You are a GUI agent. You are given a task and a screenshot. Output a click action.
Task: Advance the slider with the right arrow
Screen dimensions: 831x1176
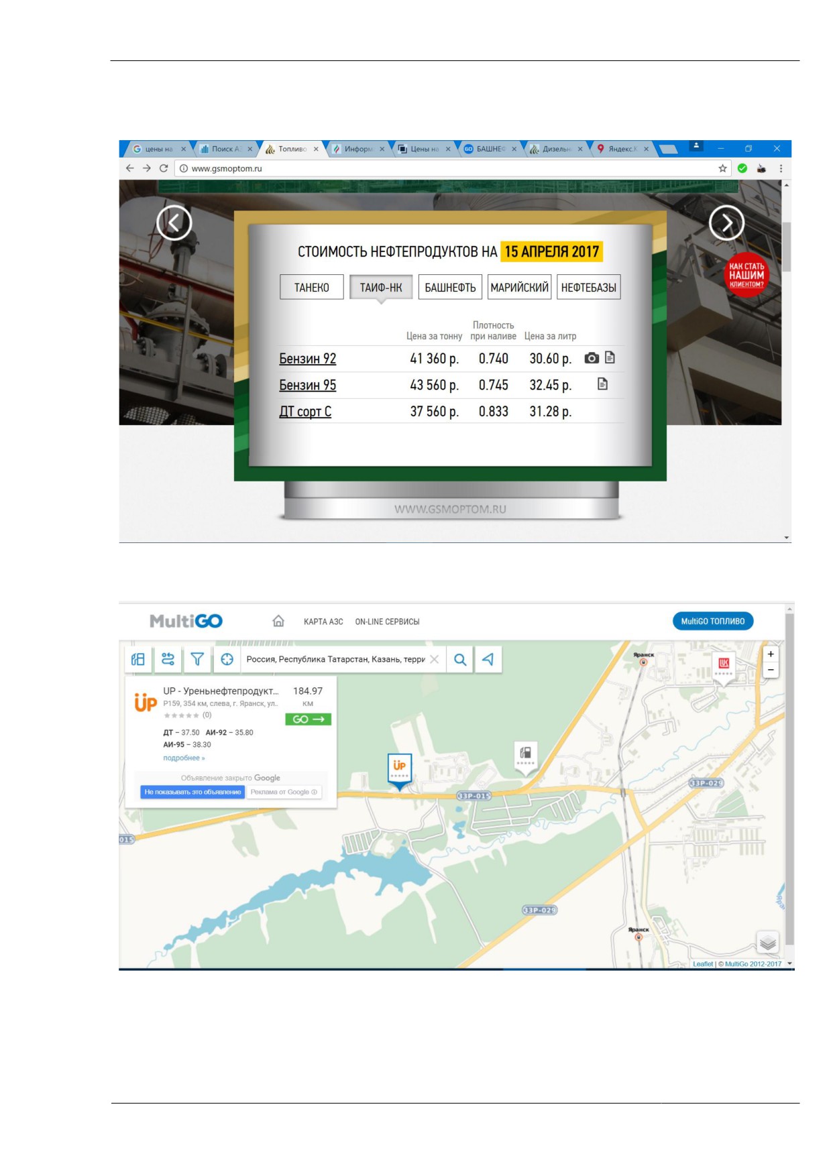point(726,223)
